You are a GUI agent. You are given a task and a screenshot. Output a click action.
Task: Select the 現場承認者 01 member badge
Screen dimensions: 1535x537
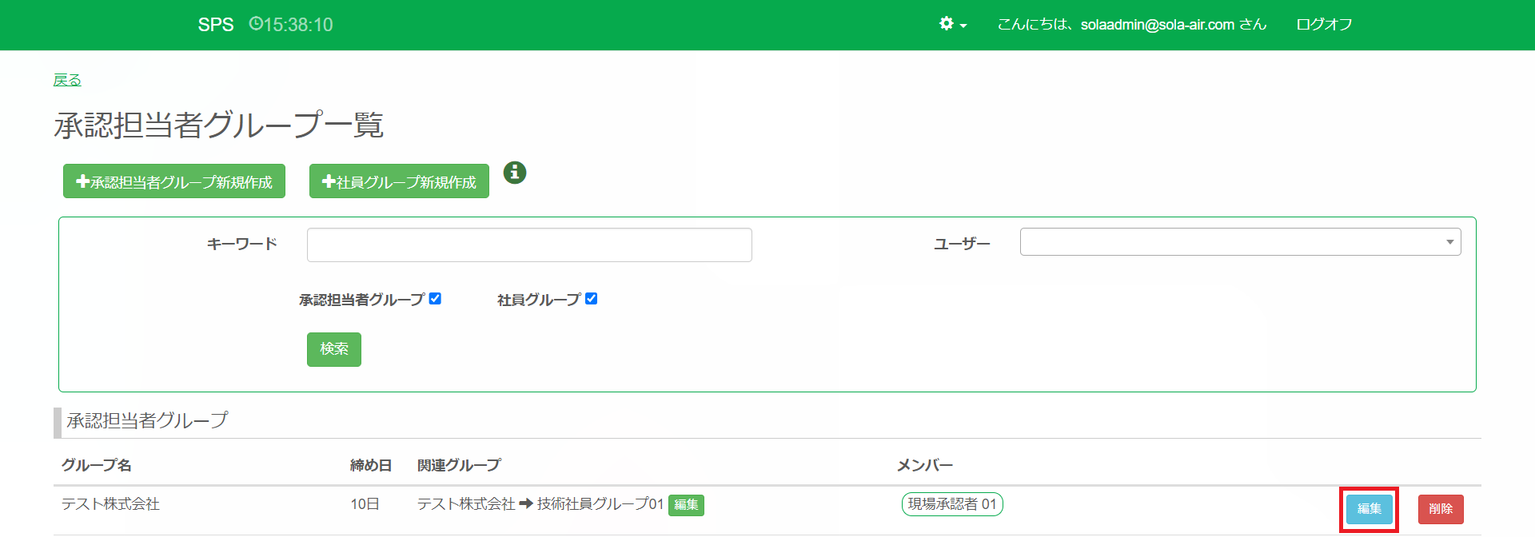[x=952, y=504]
